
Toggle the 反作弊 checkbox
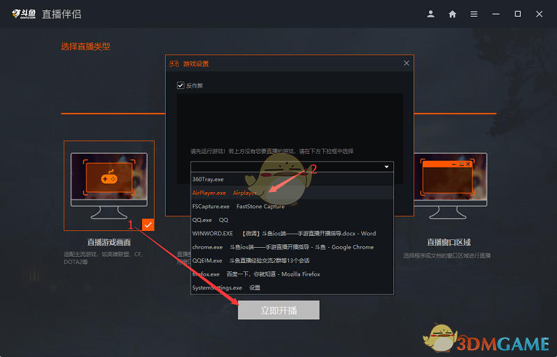coord(180,86)
